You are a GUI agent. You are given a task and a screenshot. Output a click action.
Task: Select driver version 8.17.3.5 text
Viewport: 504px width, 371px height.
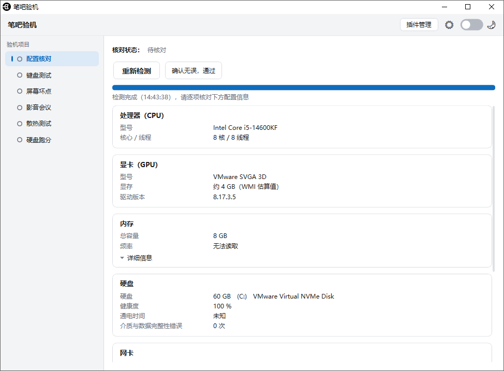(x=225, y=197)
